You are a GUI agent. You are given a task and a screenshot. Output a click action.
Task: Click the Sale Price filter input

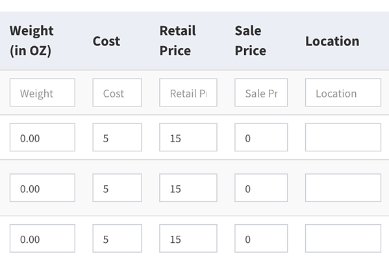(261, 92)
